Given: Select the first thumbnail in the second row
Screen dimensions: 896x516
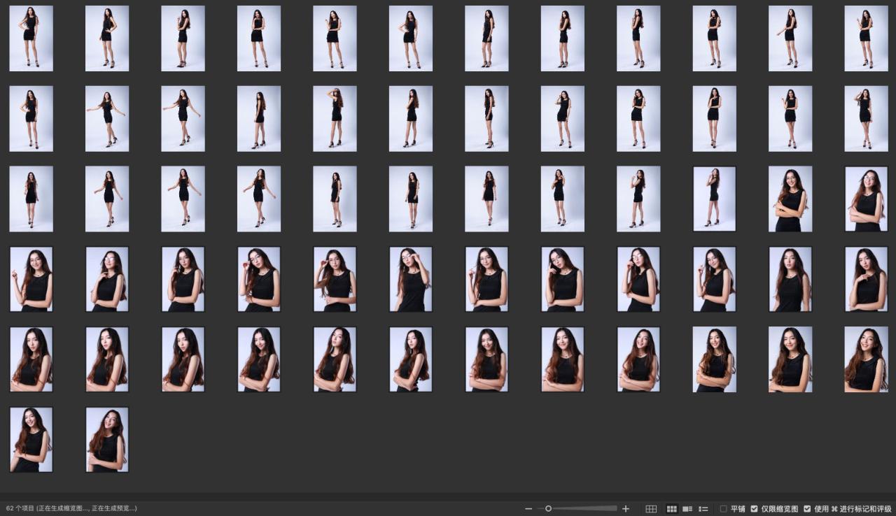Looking at the screenshot, I should 31,118.
